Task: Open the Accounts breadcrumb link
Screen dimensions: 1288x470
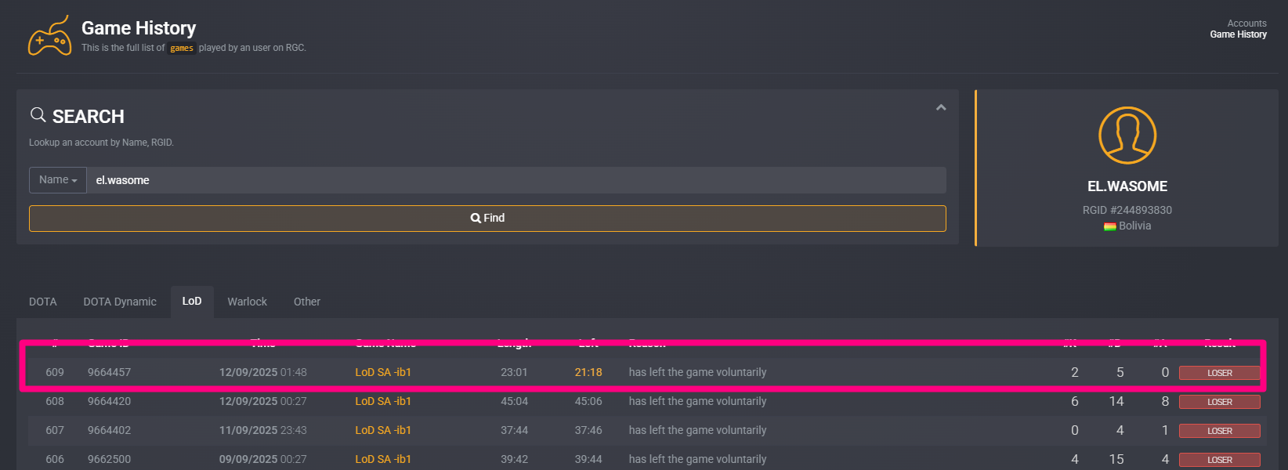Action: (x=1246, y=23)
